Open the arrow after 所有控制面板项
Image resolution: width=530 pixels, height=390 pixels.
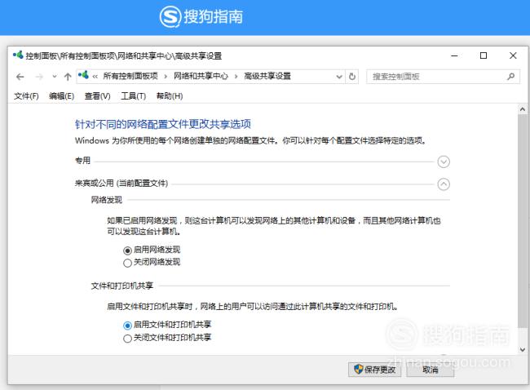coord(166,77)
